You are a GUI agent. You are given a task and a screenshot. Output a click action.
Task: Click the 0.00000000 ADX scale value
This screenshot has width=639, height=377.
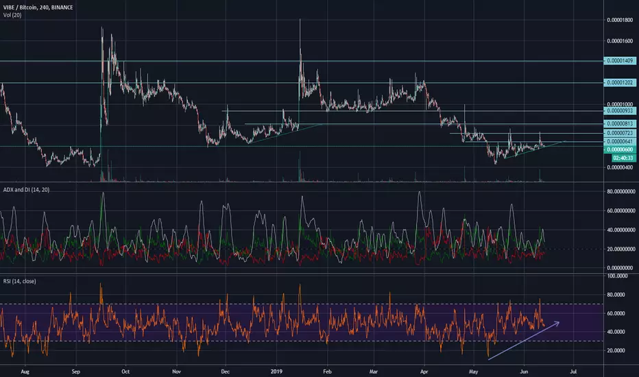point(621,268)
